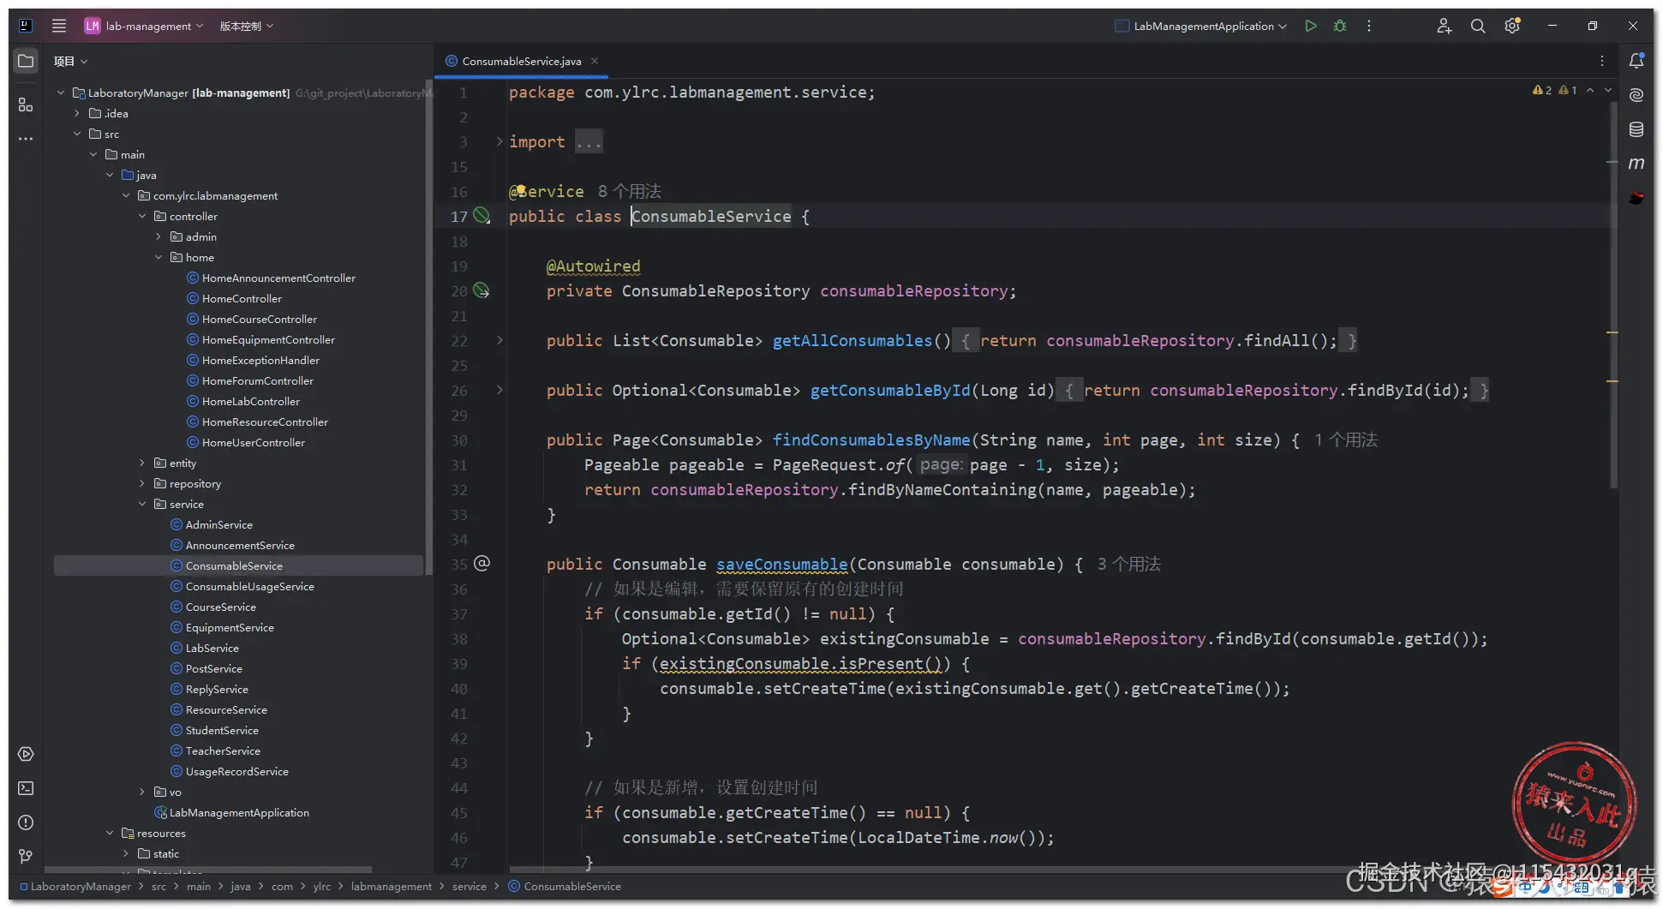Click the 3 个用法 usages hint
The width and height of the screenshot is (1663, 909).
pos(1129,564)
